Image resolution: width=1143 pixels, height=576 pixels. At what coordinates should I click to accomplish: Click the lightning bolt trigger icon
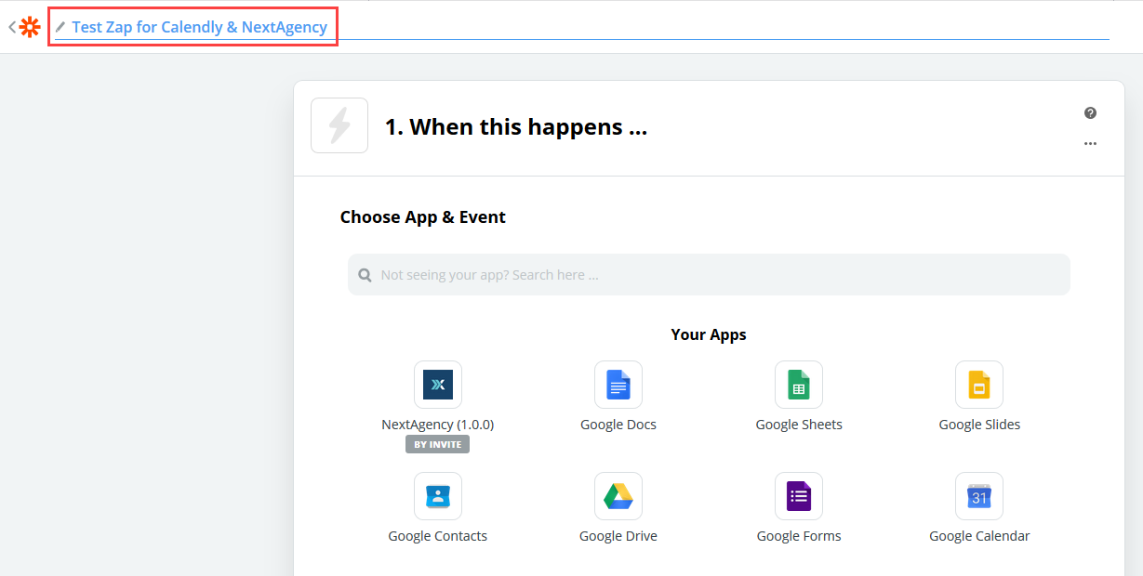click(x=339, y=125)
